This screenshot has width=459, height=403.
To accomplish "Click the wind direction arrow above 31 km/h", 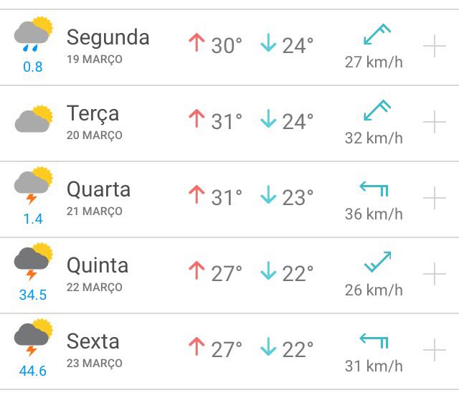I will pos(374,341).
